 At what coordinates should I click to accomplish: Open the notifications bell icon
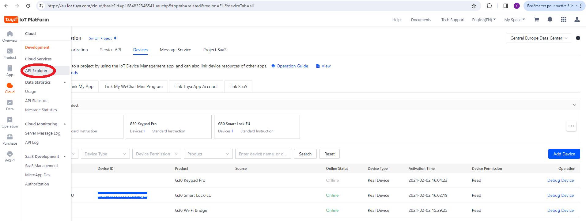550,20
